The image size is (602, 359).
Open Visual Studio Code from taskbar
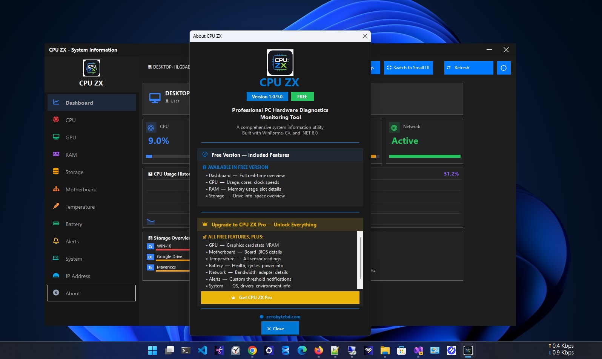(203, 350)
